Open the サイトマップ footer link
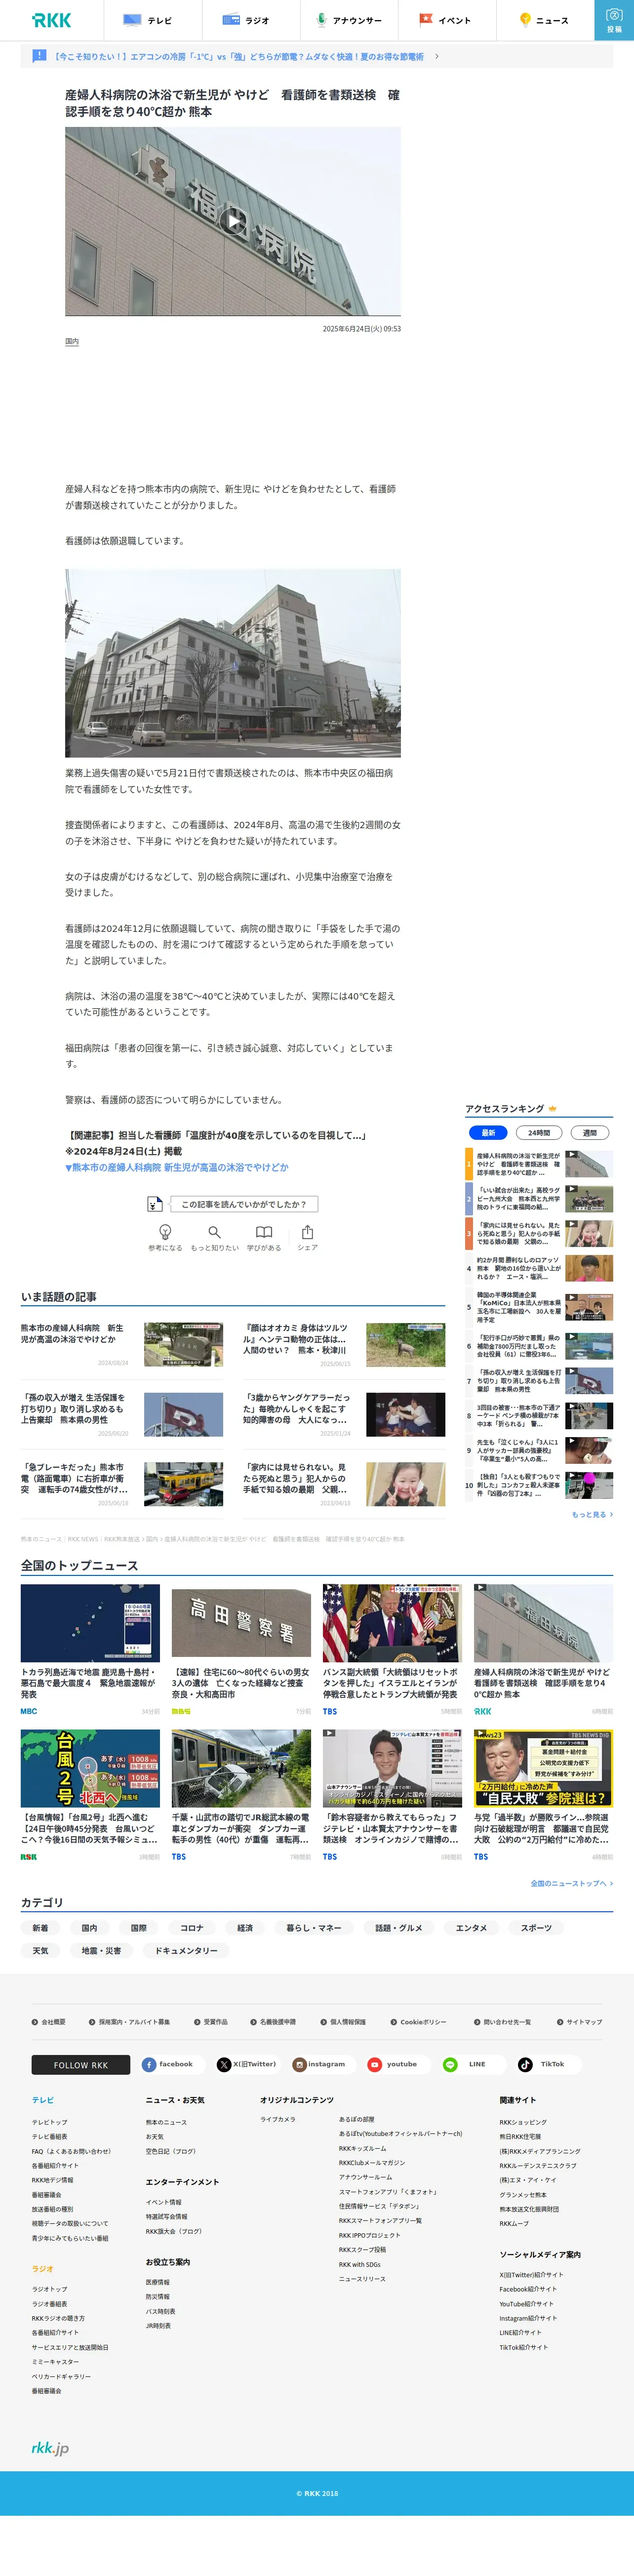The height and width of the screenshot is (2576, 634). 580,2022
